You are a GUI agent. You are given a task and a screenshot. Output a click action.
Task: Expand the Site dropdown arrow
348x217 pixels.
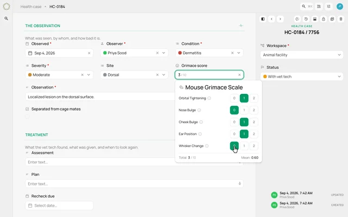pyautogui.click(x=164, y=75)
